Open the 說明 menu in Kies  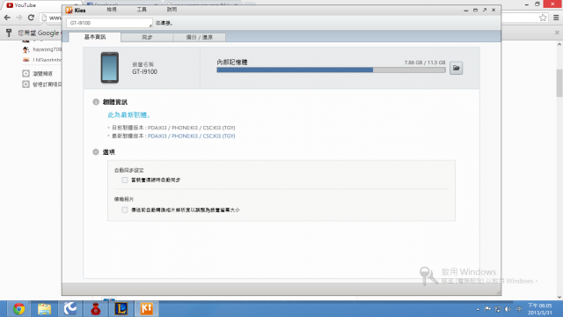(172, 10)
